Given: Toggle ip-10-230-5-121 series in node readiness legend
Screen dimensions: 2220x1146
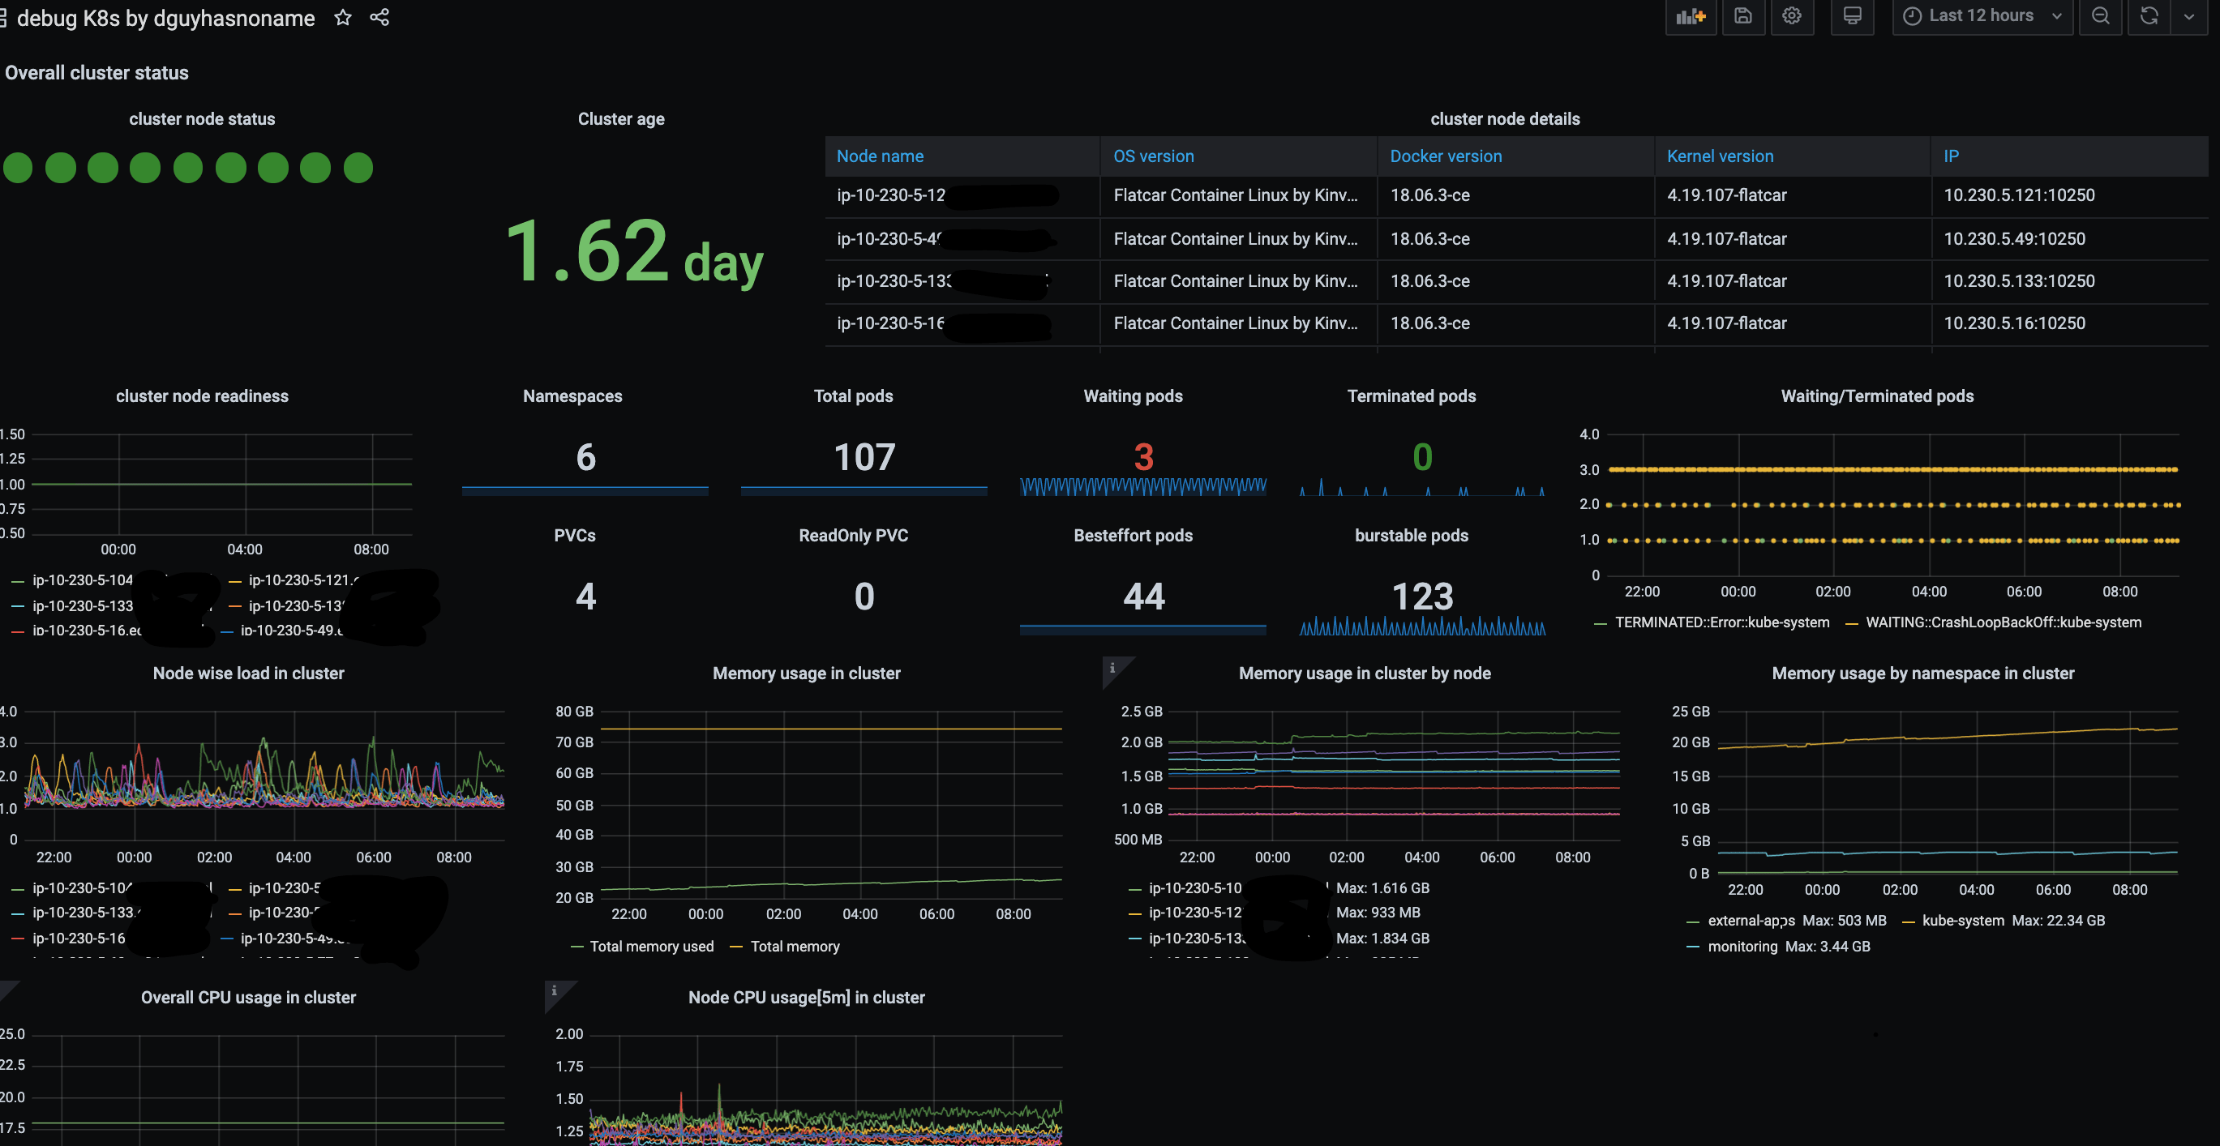Looking at the screenshot, I should pyautogui.click(x=302, y=580).
